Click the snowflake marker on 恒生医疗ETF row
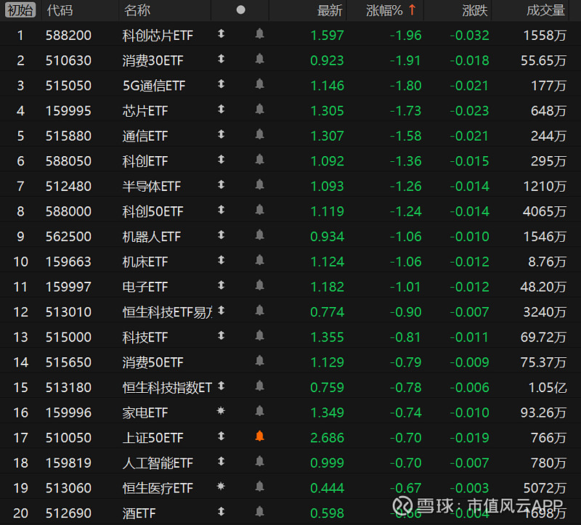 tap(221, 488)
